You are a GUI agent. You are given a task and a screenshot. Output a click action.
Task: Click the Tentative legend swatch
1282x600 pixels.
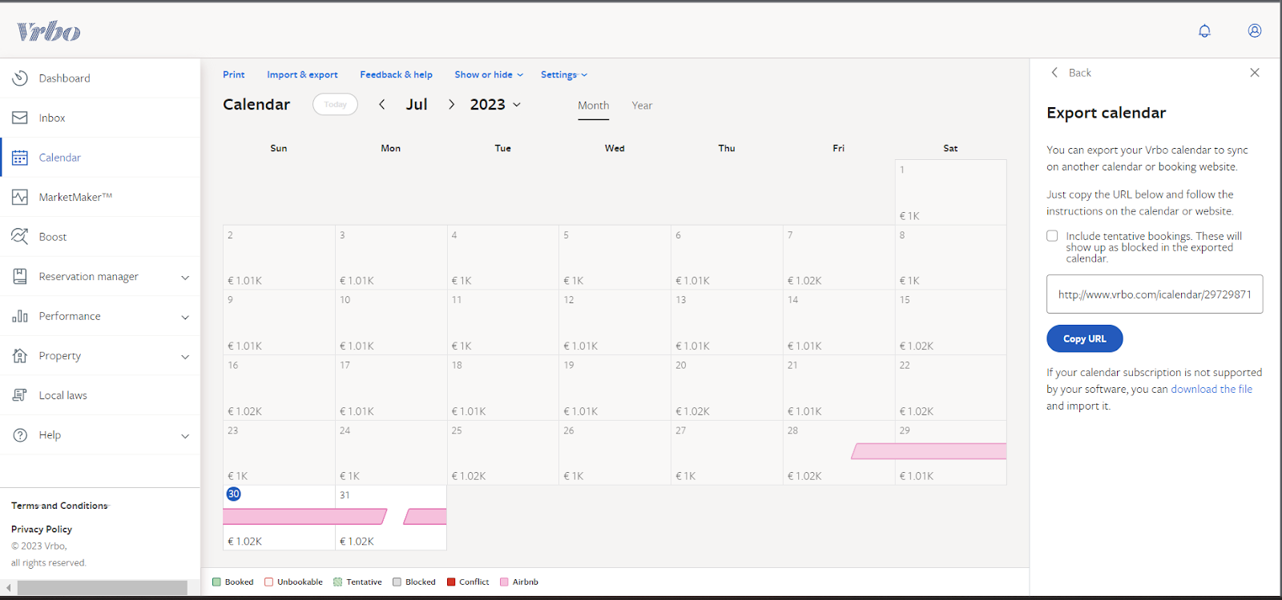(338, 582)
